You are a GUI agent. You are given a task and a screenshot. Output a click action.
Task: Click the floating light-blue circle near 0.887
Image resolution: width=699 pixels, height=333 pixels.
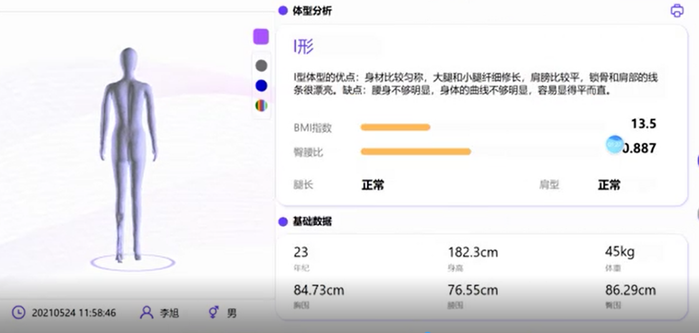[614, 144]
